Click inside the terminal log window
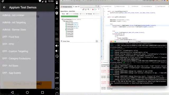Image resolution: width=169 pixels, height=95 pixels. tap(138, 64)
